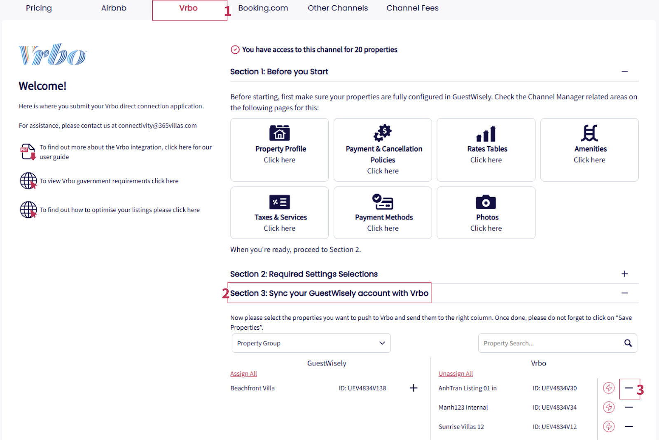Image resolution: width=659 pixels, height=440 pixels.
Task: Click the Vrbo column heading
Action: coord(538,363)
